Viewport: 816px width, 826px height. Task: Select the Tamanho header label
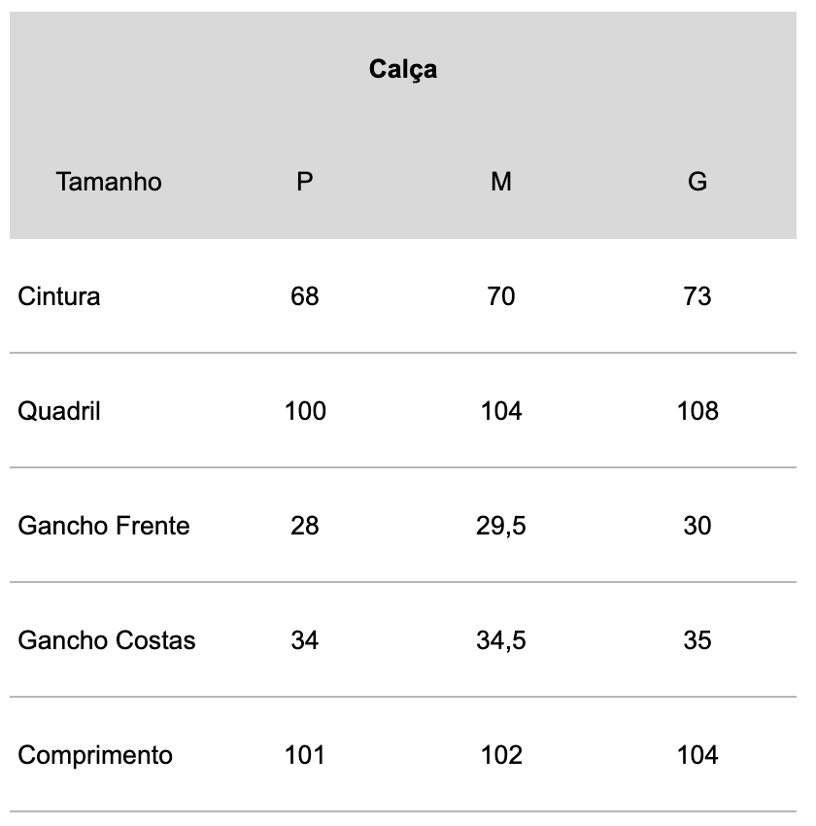coord(109,182)
